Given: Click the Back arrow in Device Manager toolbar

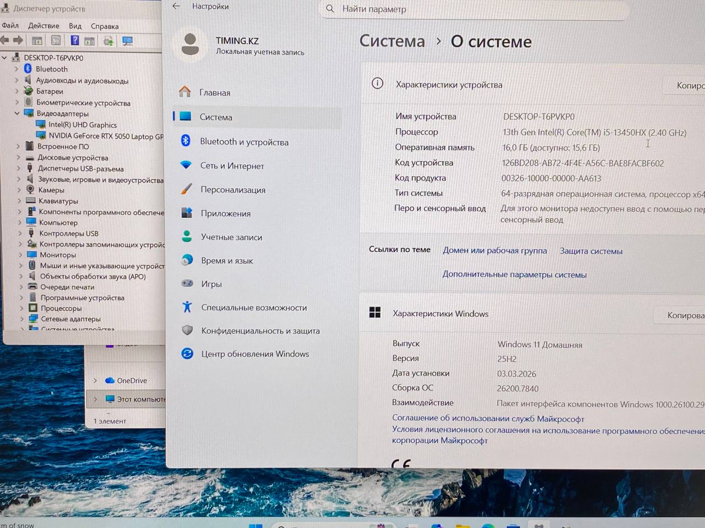Looking at the screenshot, I should 4,40.
